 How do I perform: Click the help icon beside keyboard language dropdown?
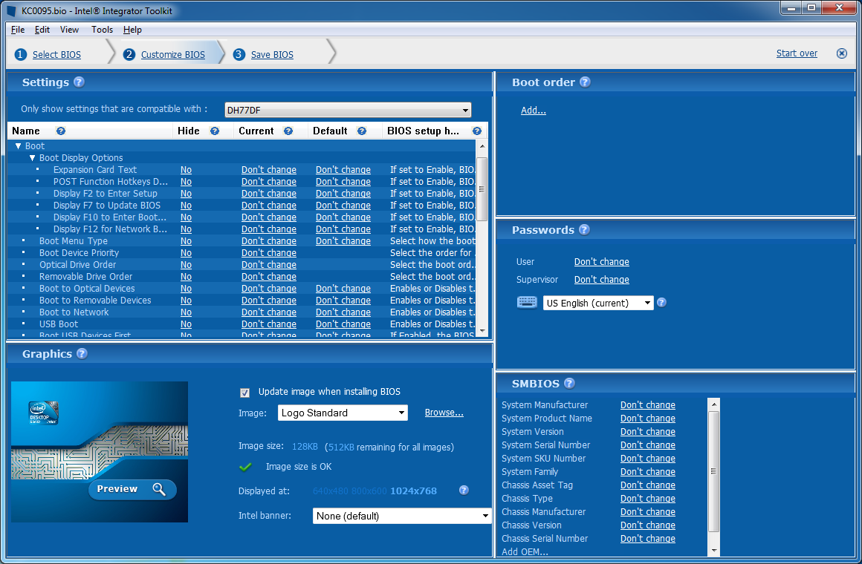pos(662,303)
